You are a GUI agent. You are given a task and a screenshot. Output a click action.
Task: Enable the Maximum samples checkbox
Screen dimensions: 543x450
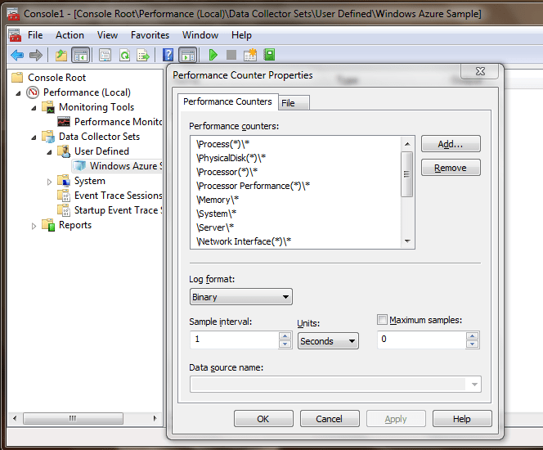click(382, 319)
